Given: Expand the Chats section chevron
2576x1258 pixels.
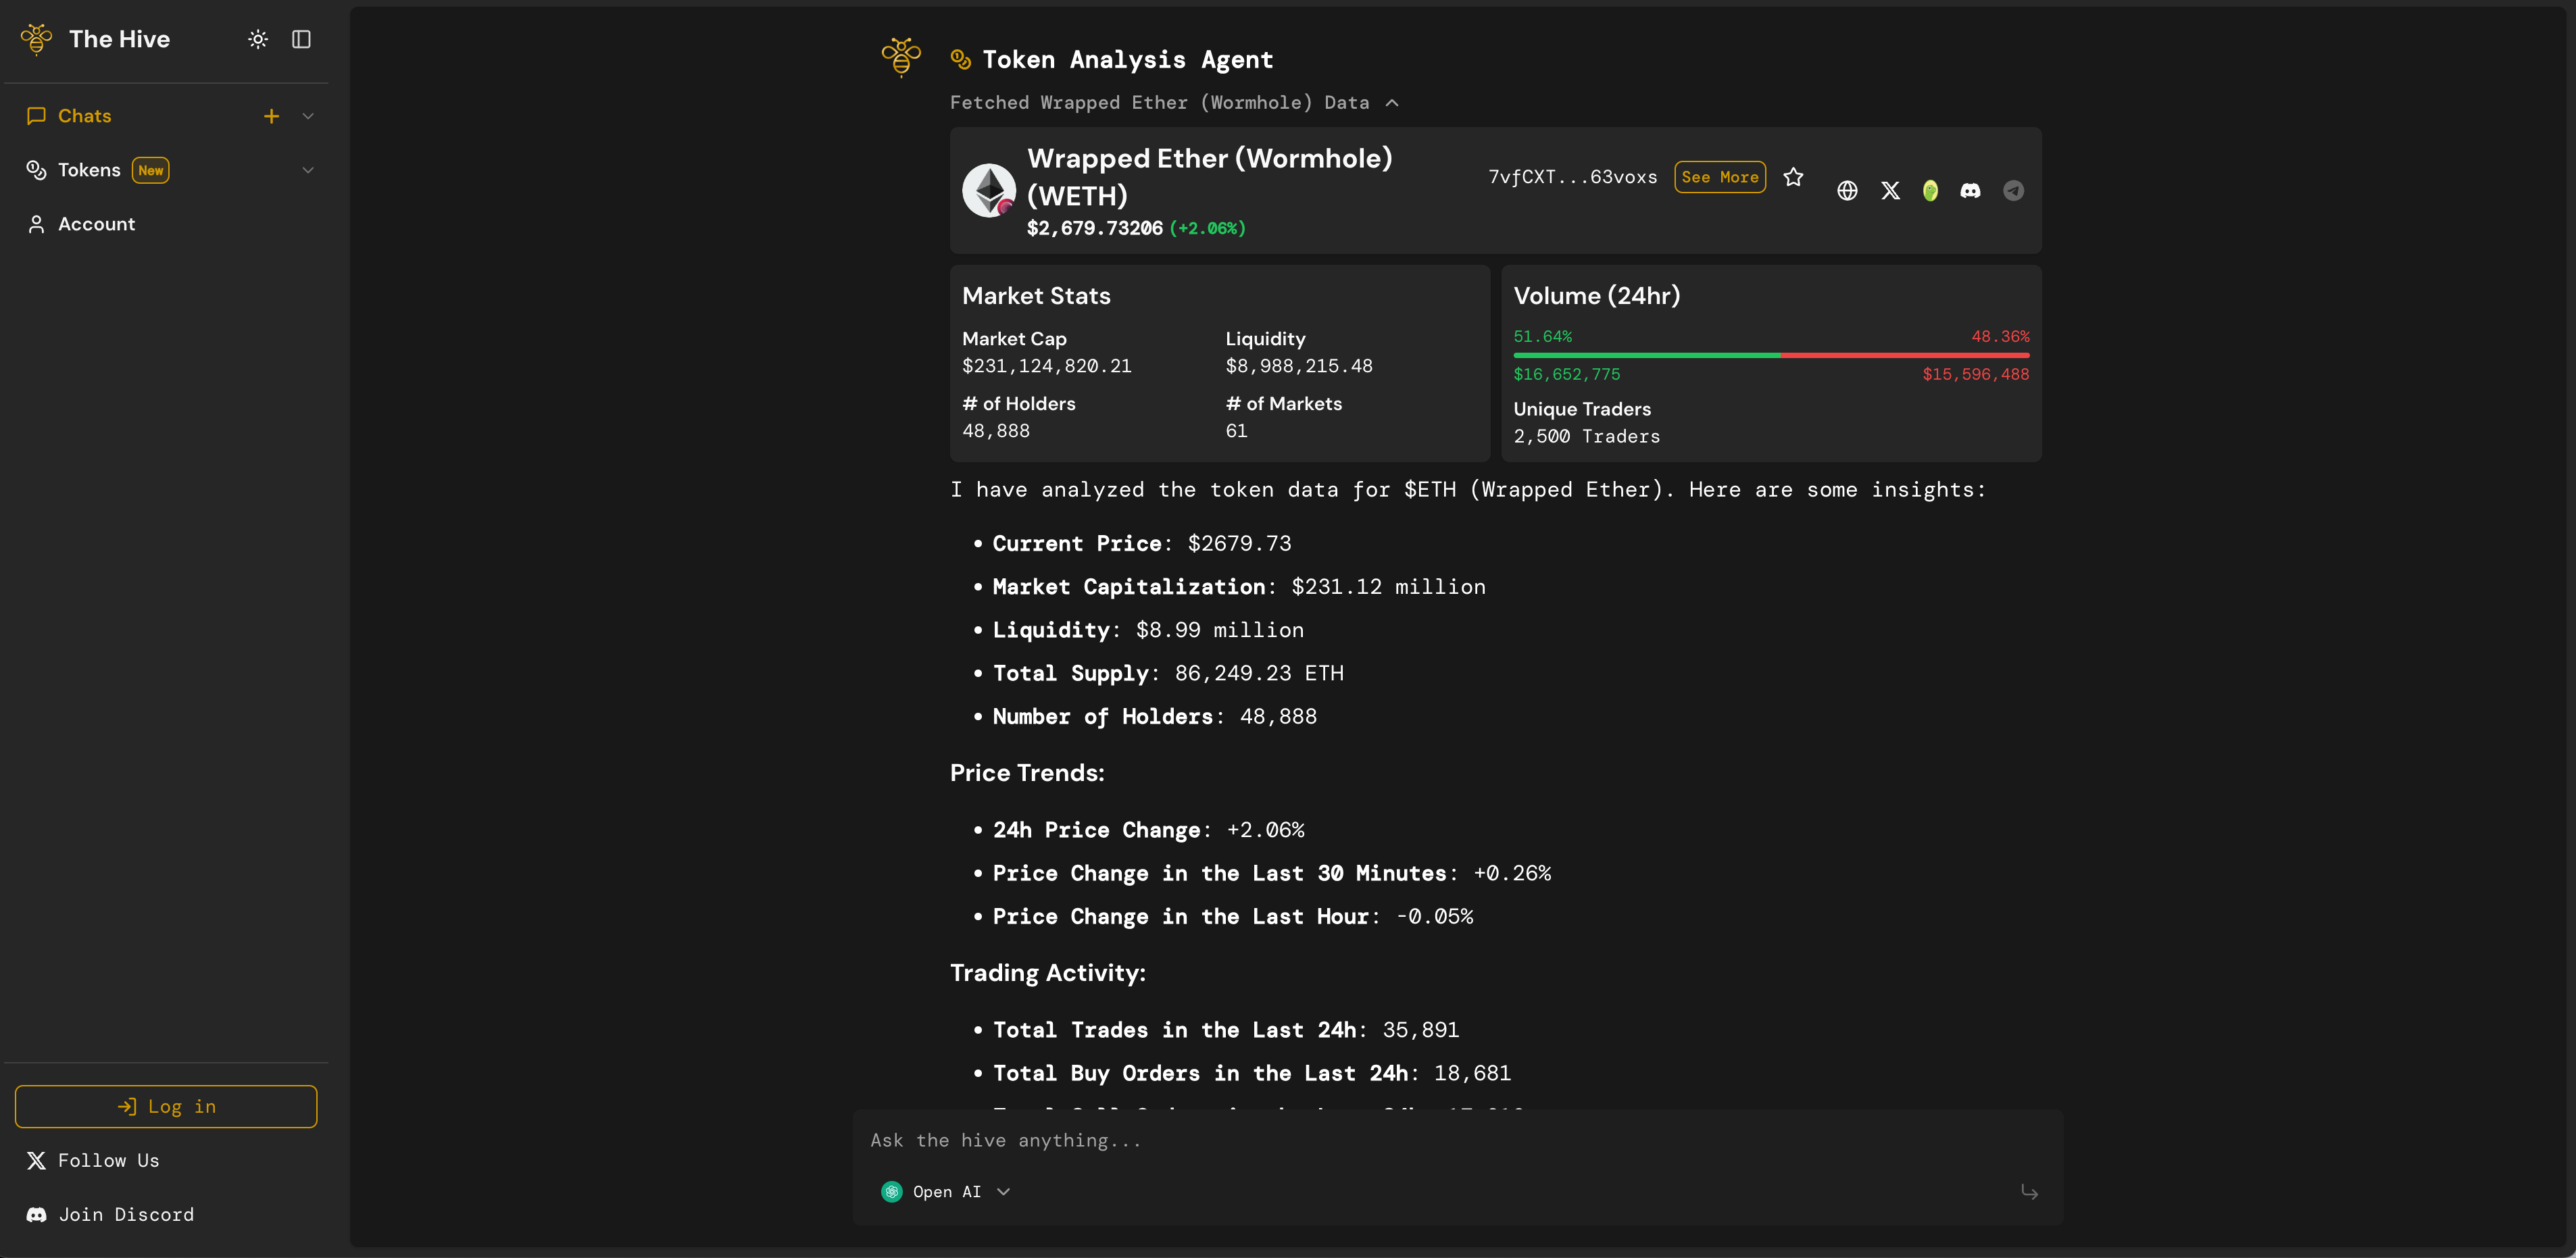Looking at the screenshot, I should coord(308,116).
